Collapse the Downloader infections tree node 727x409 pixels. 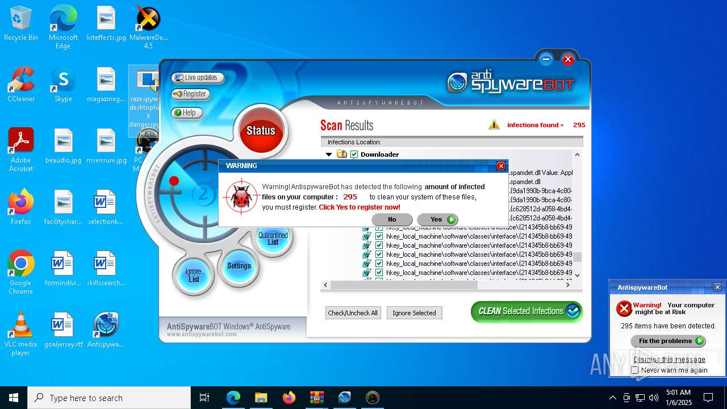[329, 155]
